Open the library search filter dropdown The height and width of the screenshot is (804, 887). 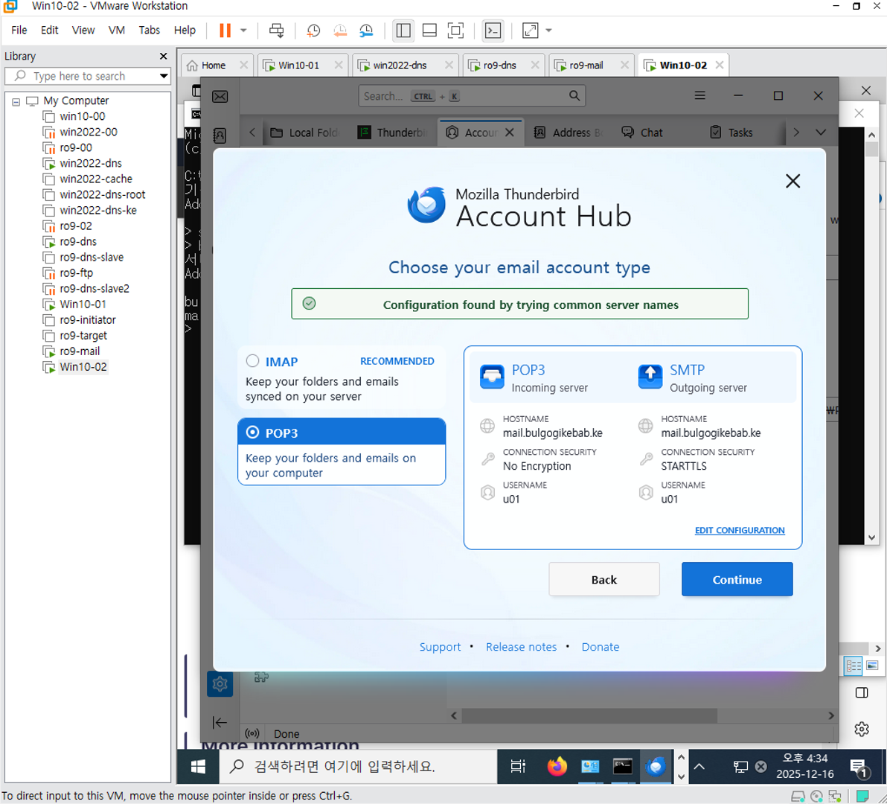[x=164, y=76]
